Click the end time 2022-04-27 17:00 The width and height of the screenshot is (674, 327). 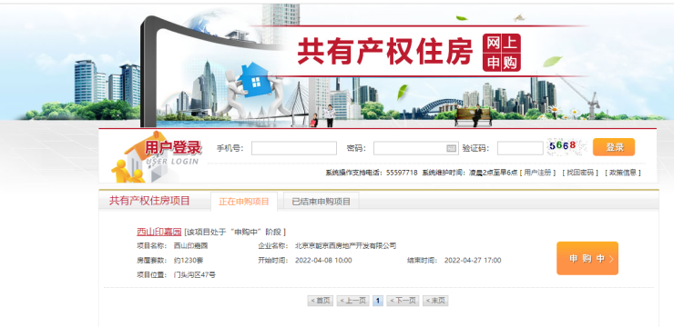pos(473,261)
